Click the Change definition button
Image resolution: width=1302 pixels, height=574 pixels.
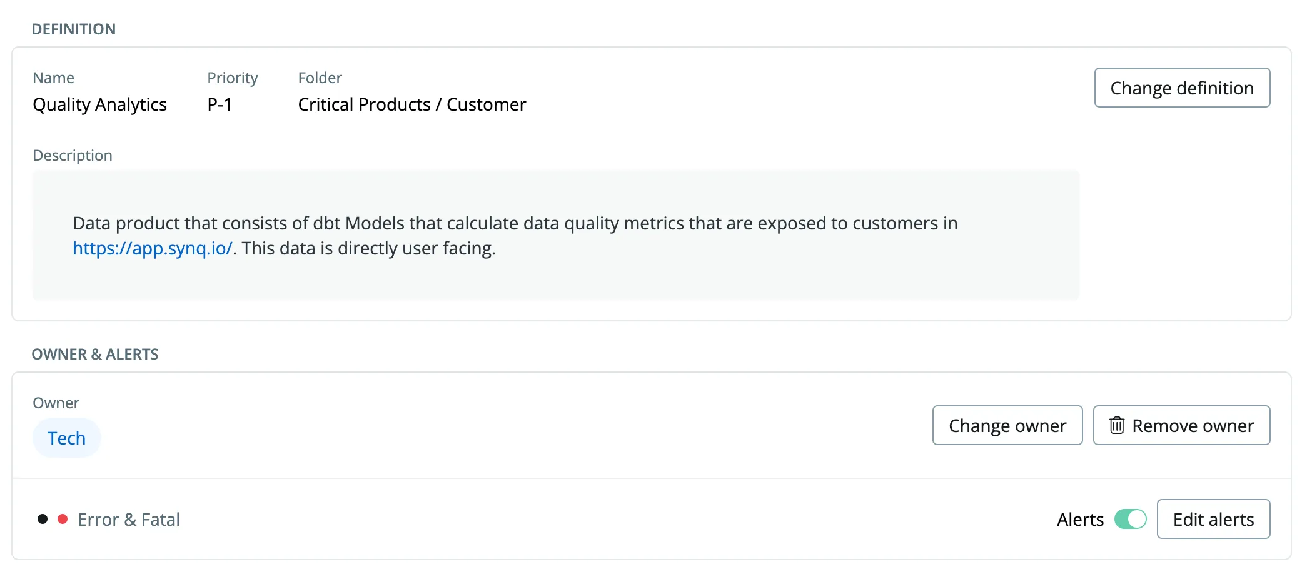click(x=1182, y=88)
